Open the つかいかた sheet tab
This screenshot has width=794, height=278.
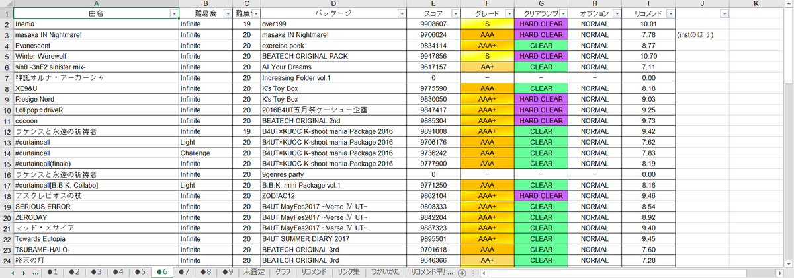coord(384,272)
